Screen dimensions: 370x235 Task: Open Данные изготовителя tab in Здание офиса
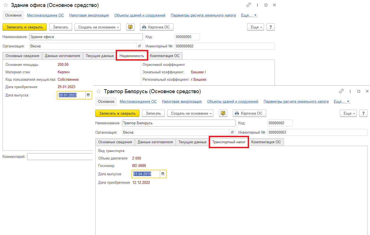(x=62, y=56)
